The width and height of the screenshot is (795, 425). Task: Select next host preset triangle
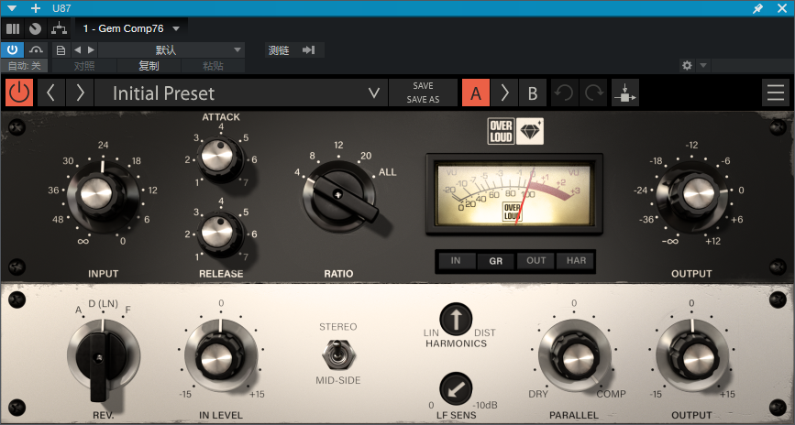91,49
